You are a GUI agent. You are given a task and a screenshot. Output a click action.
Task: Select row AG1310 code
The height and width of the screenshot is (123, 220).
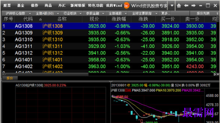24,40
